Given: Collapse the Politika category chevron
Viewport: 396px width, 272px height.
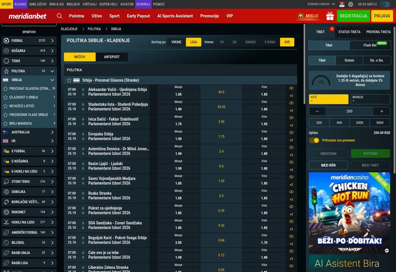Looking at the screenshot, I should [x=52, y=71].
